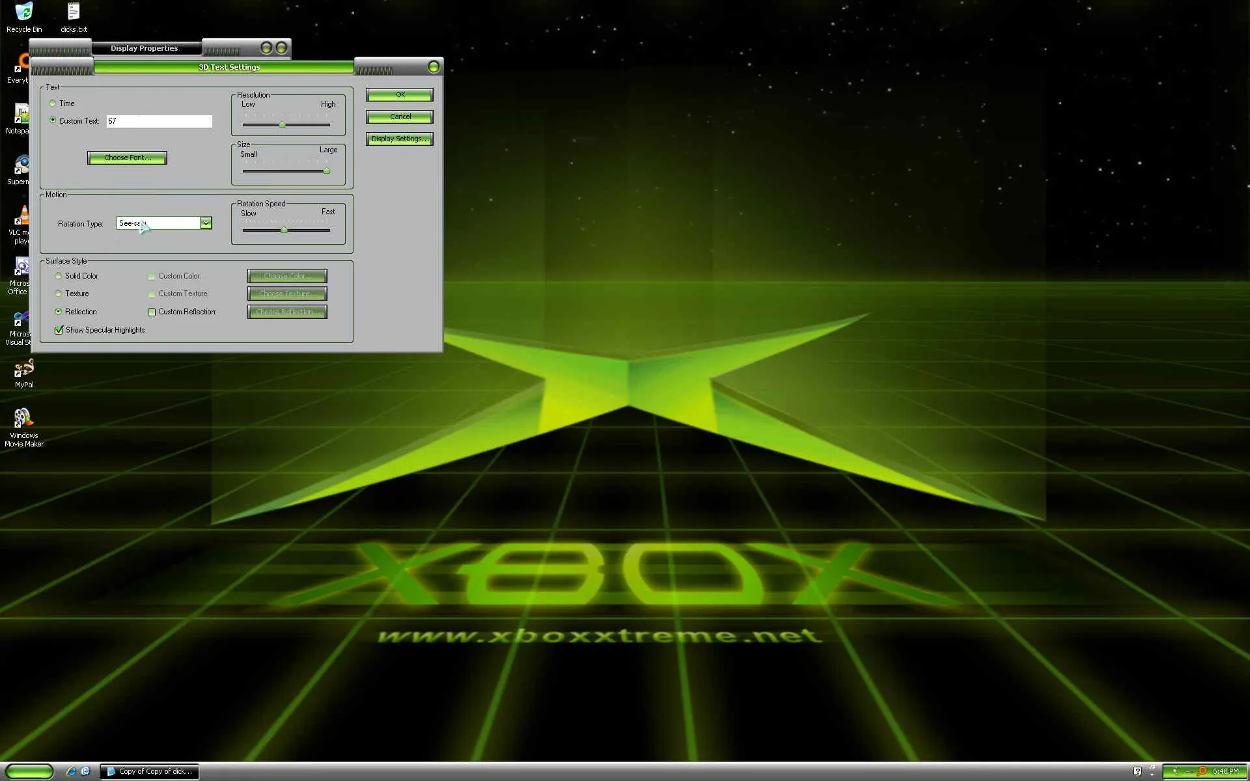Viewport: 1250px width, 781px height.
Task: Enable the Custom Reflection checkbox
Action: pos(152,312)
